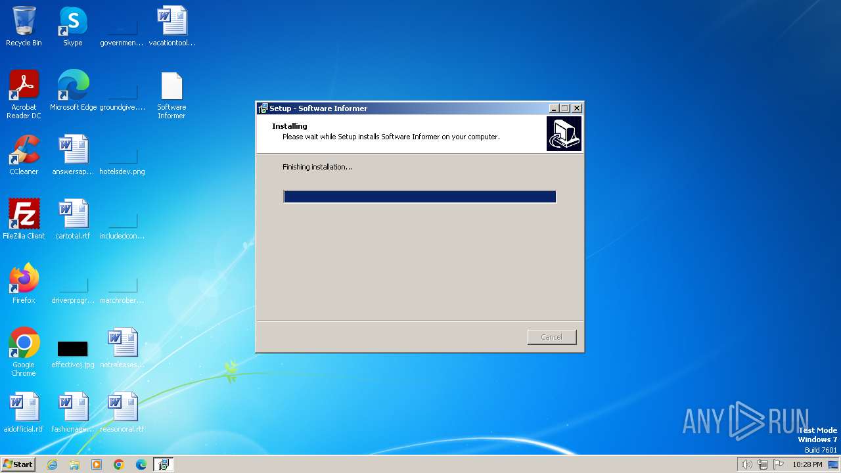
Task: Open the Windows Start menu
Action: point(18,464)
